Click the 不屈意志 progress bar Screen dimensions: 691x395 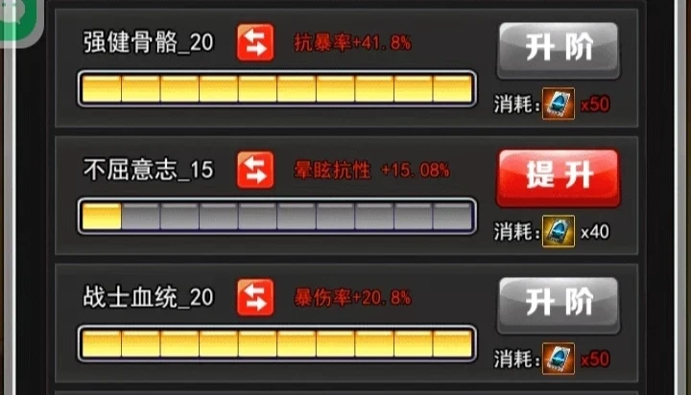point(277,217)
